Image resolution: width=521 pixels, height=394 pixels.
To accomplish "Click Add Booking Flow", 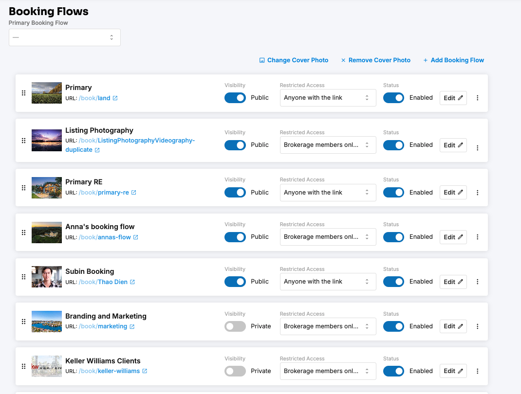I will (453, 60).
